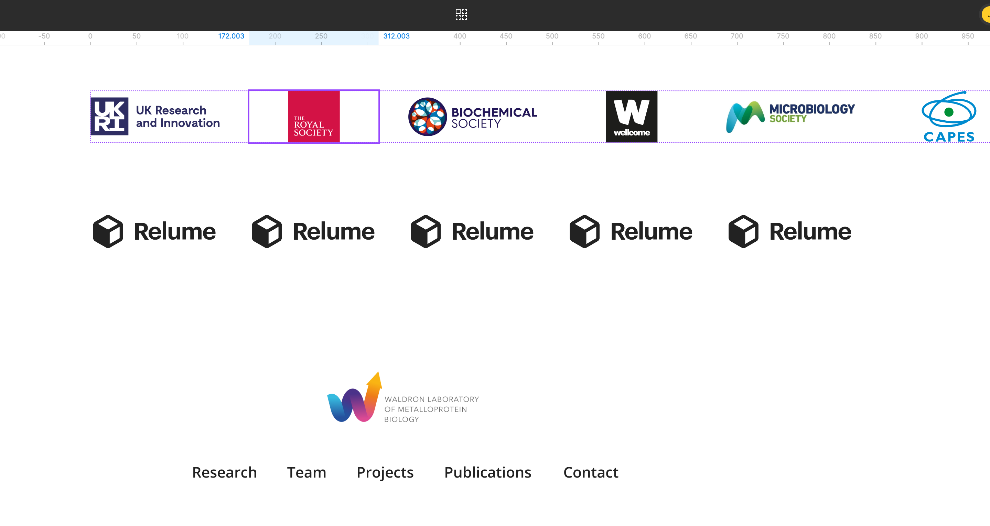Click the fifth Relume logo
Viewport: 990px width, 526px height.
pos(790,231)
